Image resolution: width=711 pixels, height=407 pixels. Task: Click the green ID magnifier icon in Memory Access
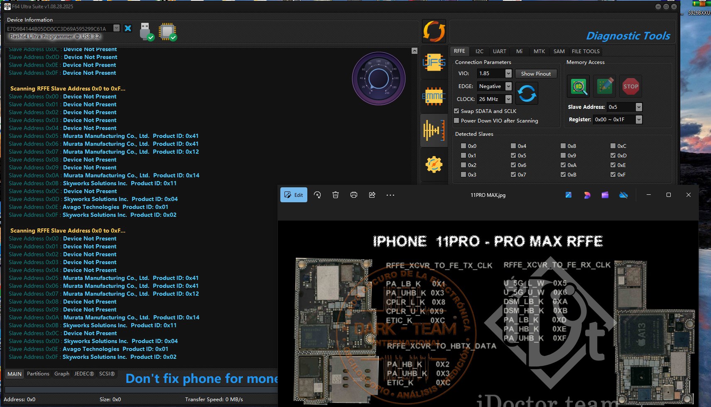pyautogui.click(x=579, y=86)
